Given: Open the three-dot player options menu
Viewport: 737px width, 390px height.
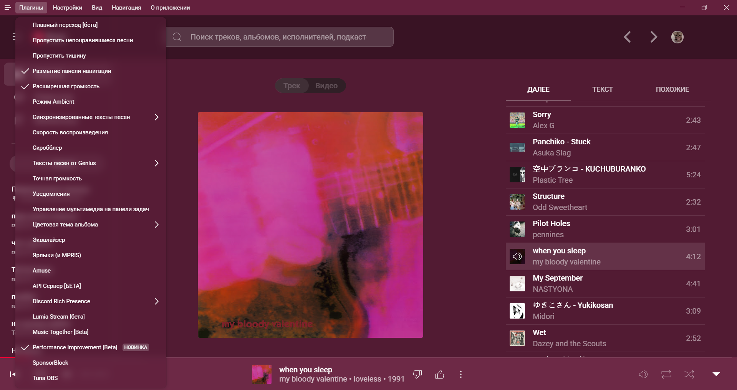Looking at the screenshot, I should [461, 374].
